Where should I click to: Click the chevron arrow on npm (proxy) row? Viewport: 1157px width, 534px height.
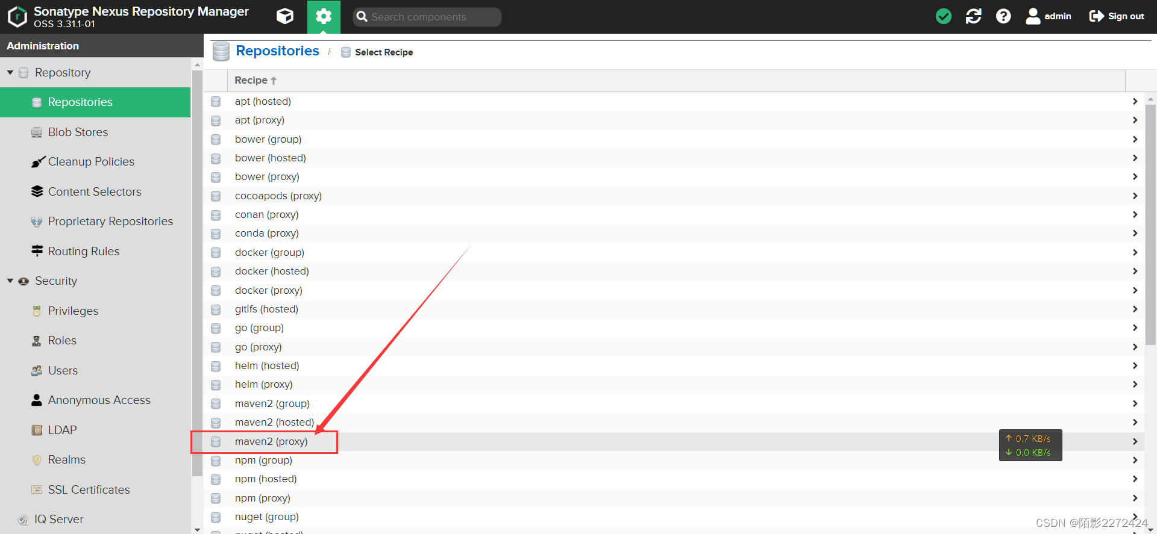pyautogui.click(x=1135, y=498)
